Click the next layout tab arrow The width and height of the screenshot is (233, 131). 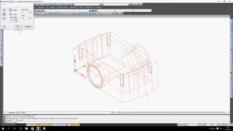click(7, 112)
